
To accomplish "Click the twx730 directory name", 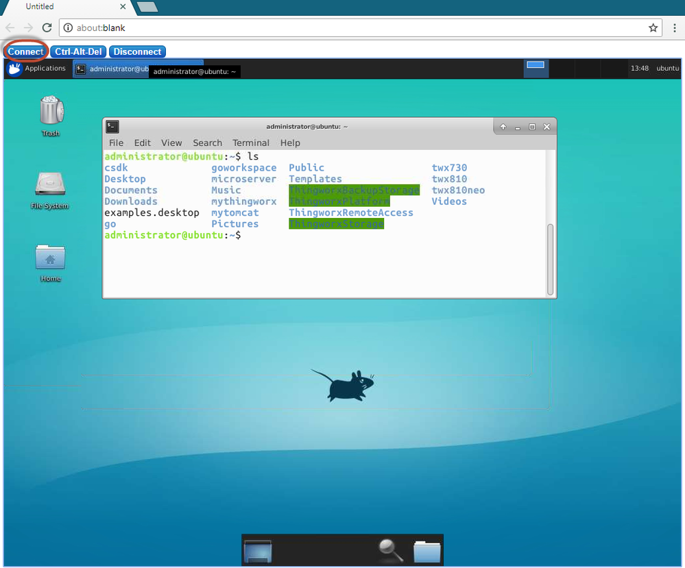I will point(449,168).
